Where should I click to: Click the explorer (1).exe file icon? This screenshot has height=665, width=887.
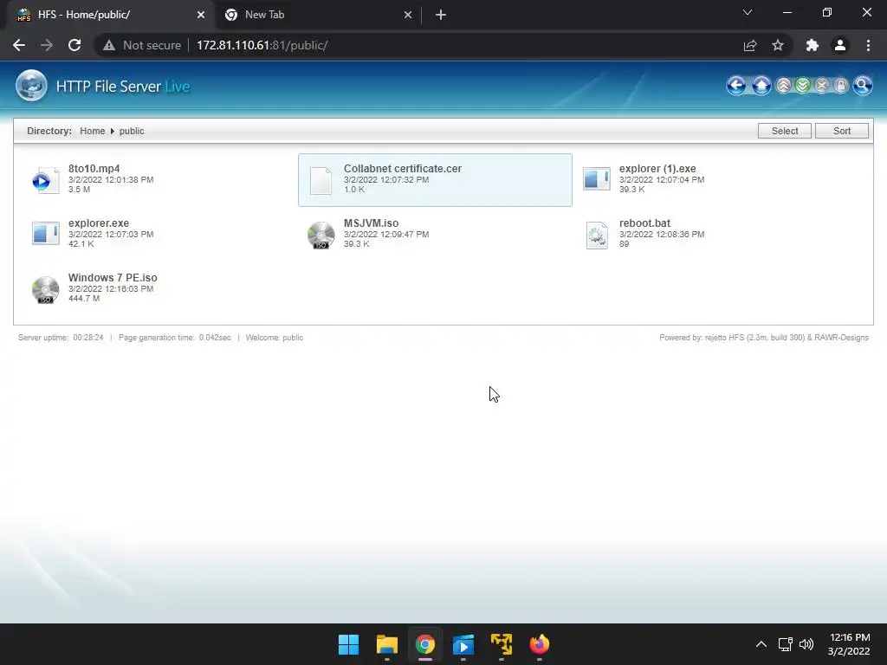point(596,179)
